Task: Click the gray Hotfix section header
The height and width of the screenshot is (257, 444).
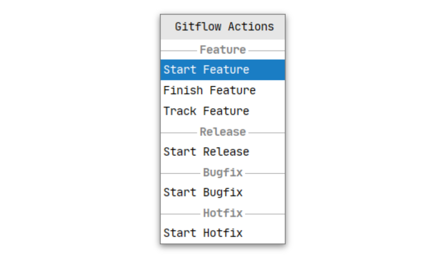Action: tap(223, 213)
